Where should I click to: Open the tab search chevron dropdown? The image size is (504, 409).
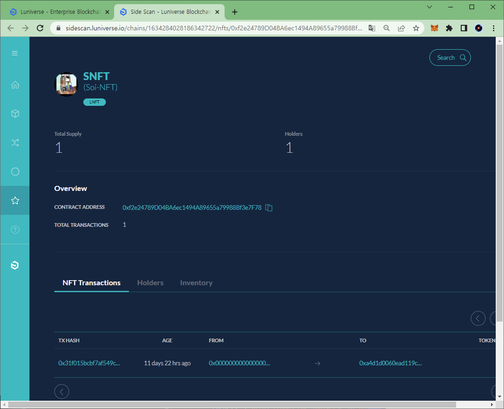click(x=429, y=7)
